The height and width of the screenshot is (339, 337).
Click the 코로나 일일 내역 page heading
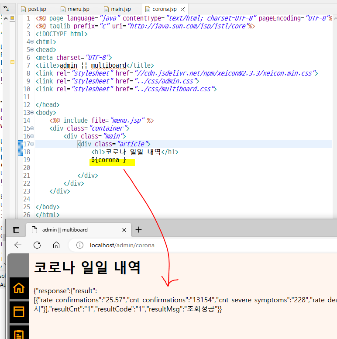click(x=87, y=267)
